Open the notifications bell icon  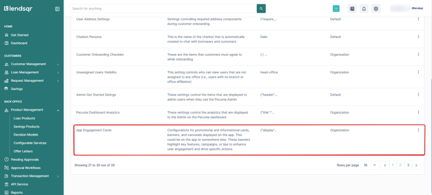tap(364, 8)
